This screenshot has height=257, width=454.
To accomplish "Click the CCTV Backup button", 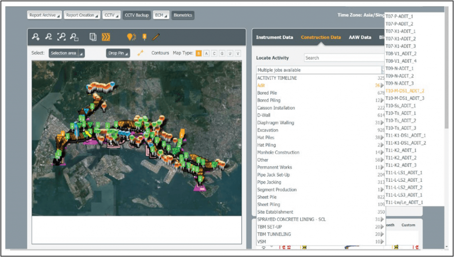I will 137,15.
